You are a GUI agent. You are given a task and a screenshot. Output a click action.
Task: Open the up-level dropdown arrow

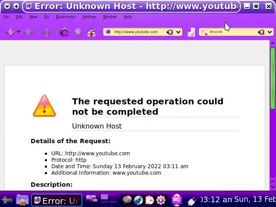coord(55,32)
